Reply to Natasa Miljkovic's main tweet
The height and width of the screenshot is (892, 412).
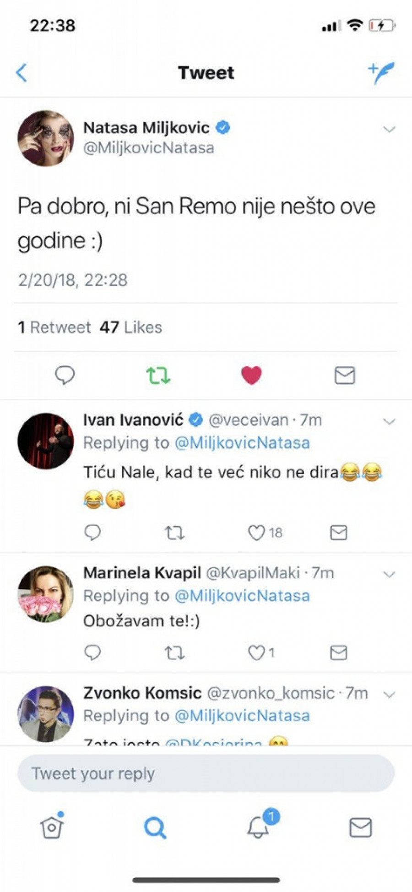[x=65, y=375]
